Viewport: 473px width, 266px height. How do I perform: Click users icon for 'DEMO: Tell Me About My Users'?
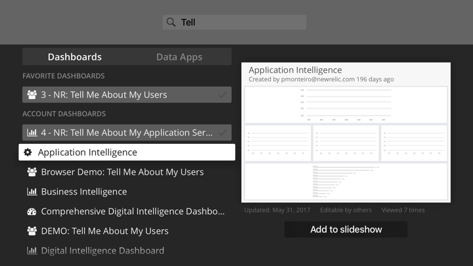coord(32,231)
